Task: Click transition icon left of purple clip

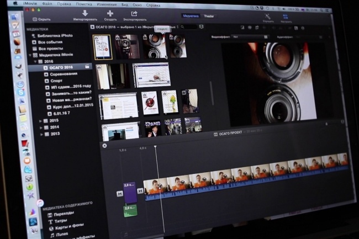Action: [x=120, y=194]
